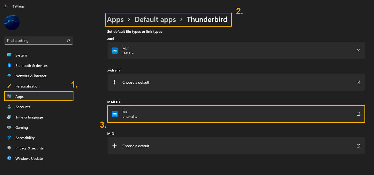Choose a default for .wdseml

point(236,82)
